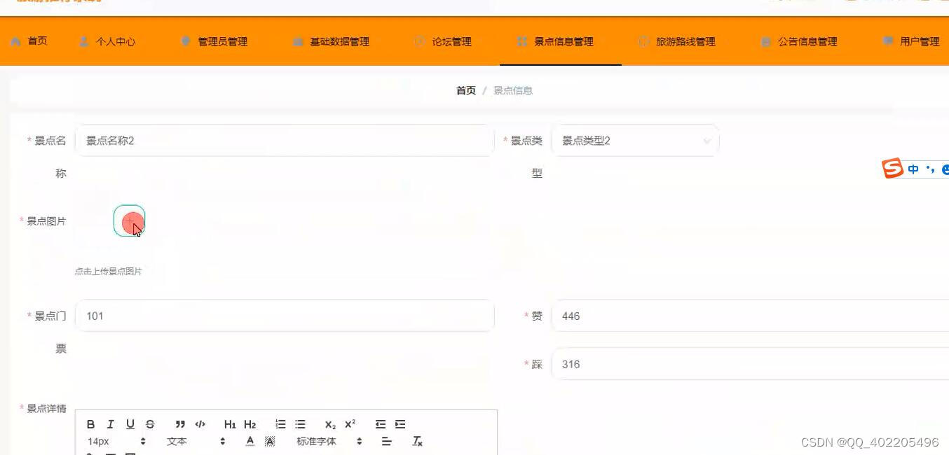Viewport: 949px width, 455px height.
Task: Apply strikethrough text in the editor
Action: click(x=149, y=423)
